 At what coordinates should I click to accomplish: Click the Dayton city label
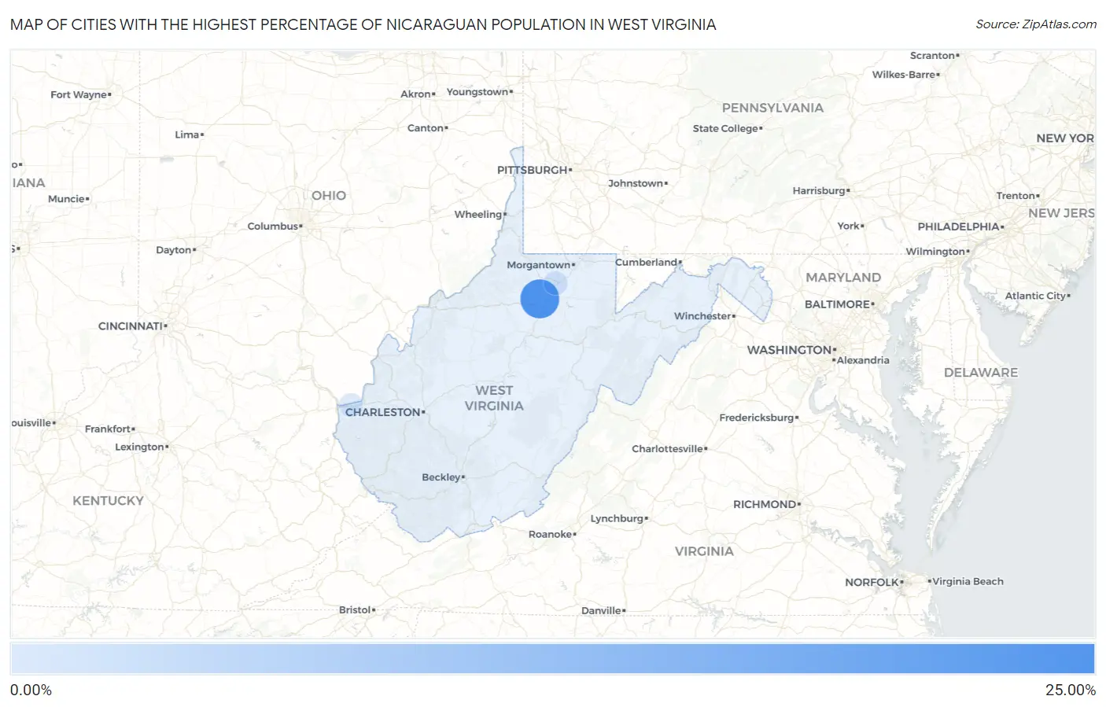click(x=174, y=250)
